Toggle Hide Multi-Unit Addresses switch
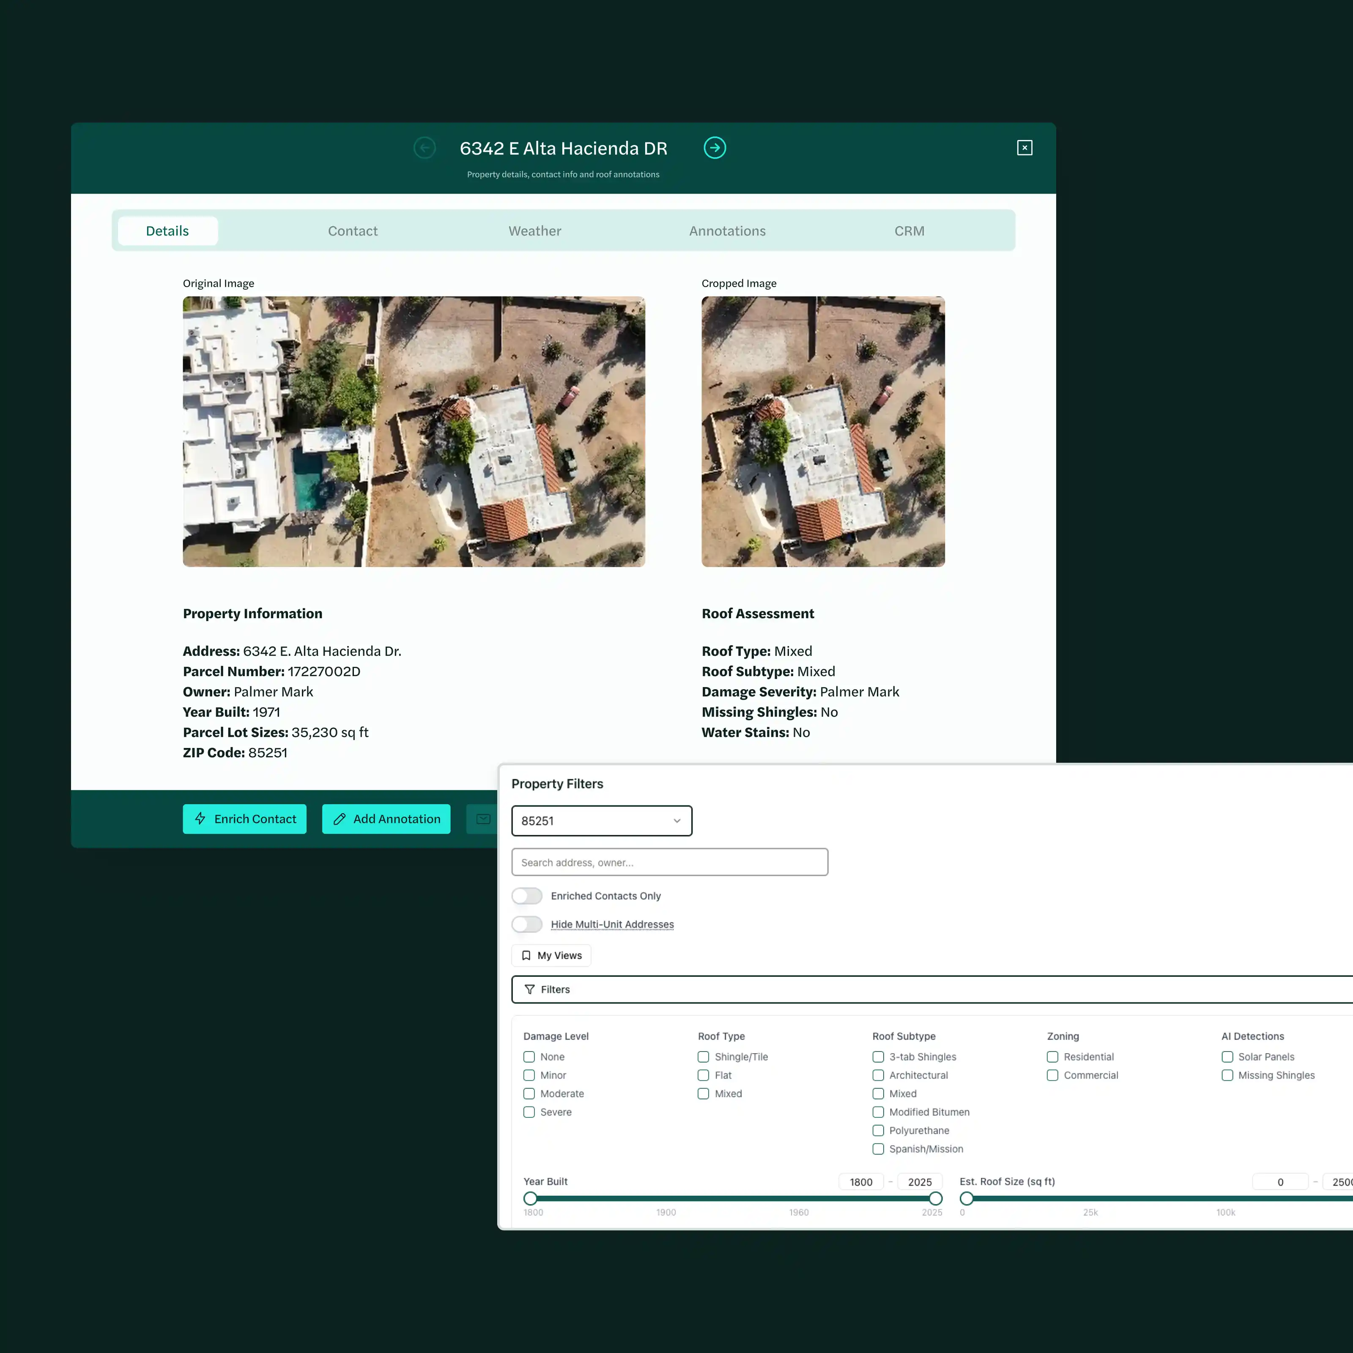Viewport: 1353px width, 1353px height. (x=527, y=924)
